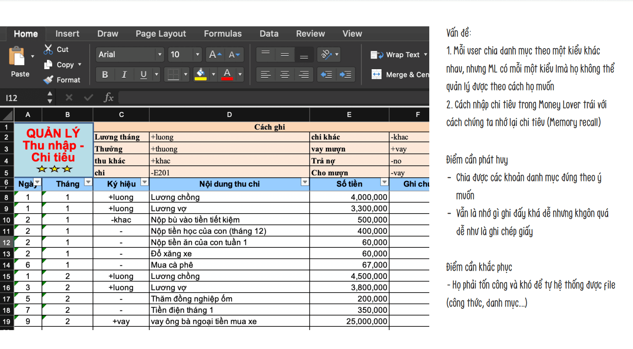The image size is (633, 349).
Task: Open the Page Layout tab
Action: pyautogui.click(x=161, y=34)
